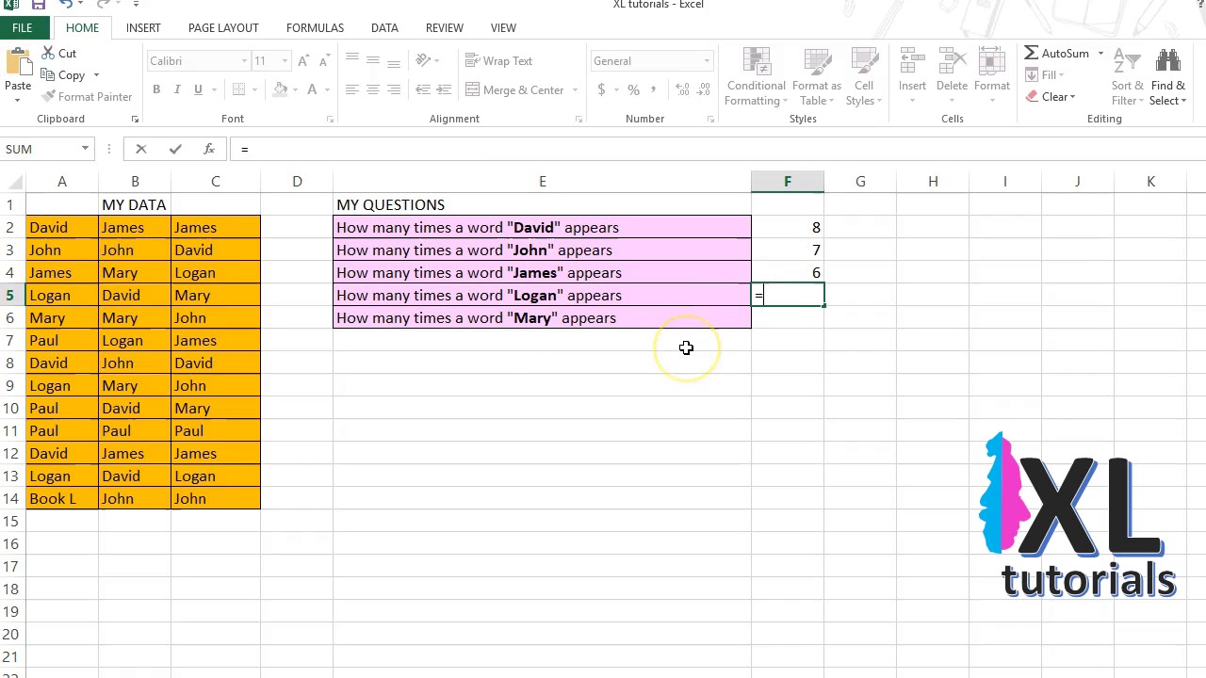Viewport: 1206px width, 678px height.
Task: Expand Format as Table gallery
Action: click(x=817, y=75)
